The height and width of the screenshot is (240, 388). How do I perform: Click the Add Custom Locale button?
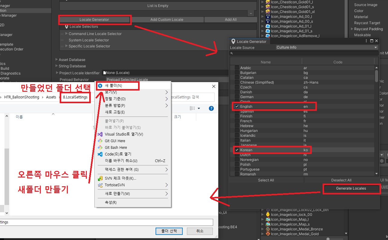(x=167, y=20)
